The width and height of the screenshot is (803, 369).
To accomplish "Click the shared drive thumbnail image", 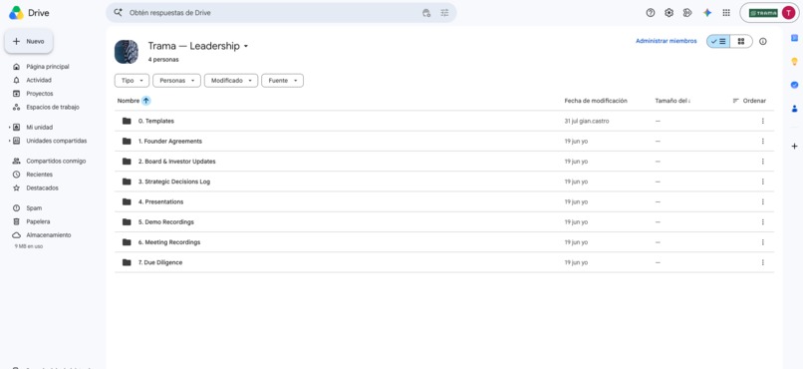I will [x=126, y=52].
